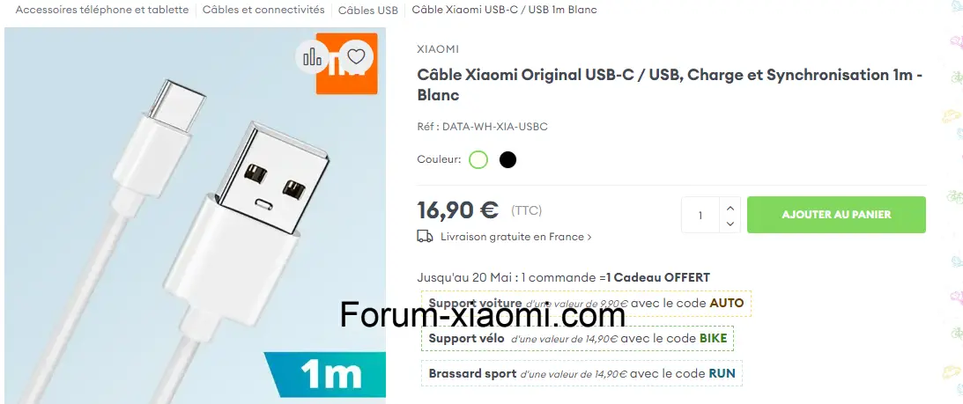Image resolution: width=963 pixels, height=404 pixels.
Task: Expand the delivery info chevron arrow
Action: coord(589,237)
